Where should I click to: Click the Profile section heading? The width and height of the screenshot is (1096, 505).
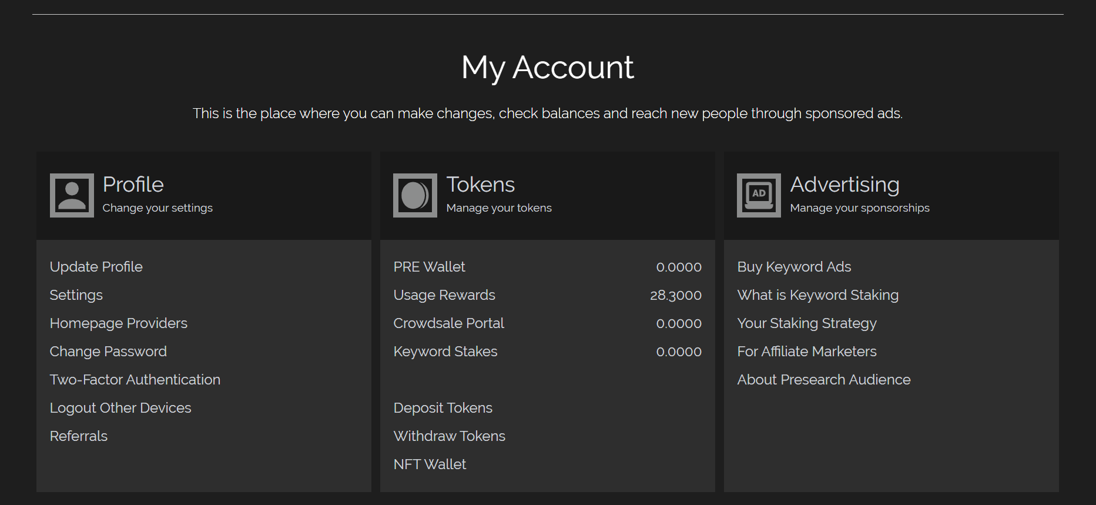point(133,185)
